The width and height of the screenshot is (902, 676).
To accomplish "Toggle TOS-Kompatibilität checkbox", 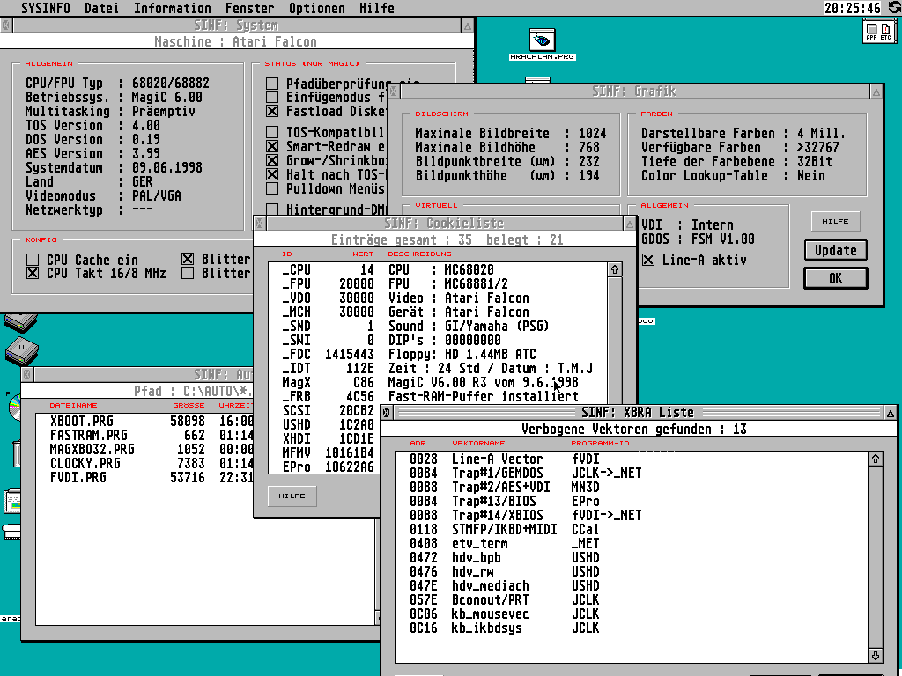I will [272, 132].
